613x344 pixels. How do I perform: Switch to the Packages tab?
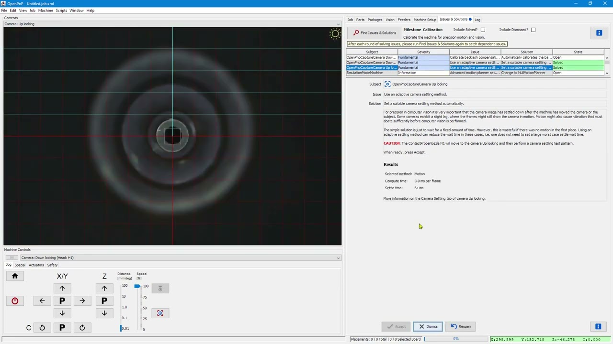[x=375, y=20]
